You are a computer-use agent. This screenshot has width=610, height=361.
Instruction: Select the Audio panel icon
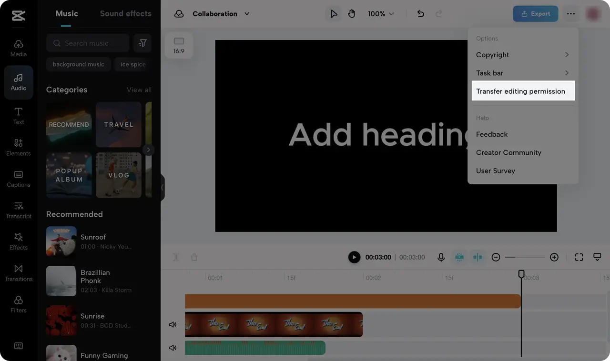coord(18,82)
